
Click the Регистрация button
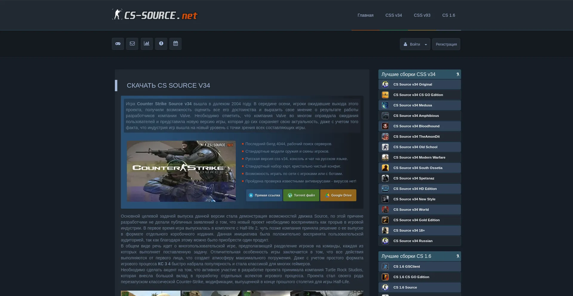pos(446,44)
